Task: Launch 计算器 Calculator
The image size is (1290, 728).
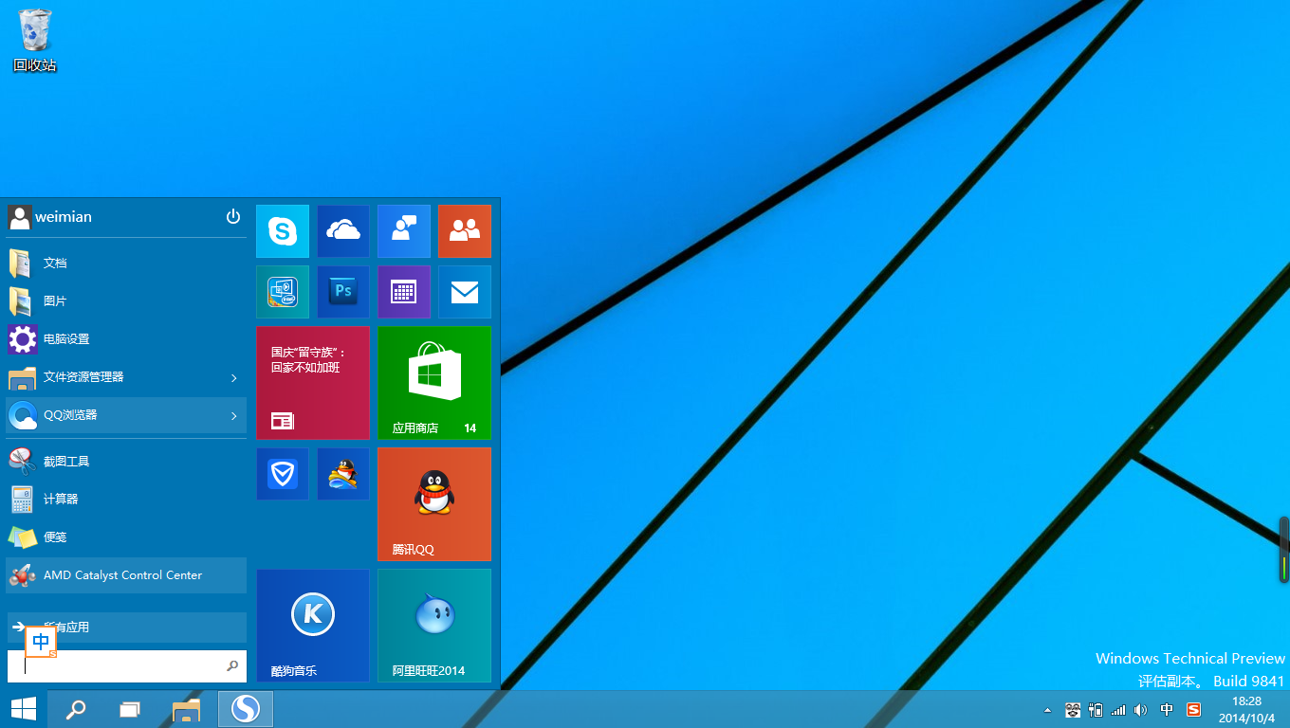Action: pos(126,499)
